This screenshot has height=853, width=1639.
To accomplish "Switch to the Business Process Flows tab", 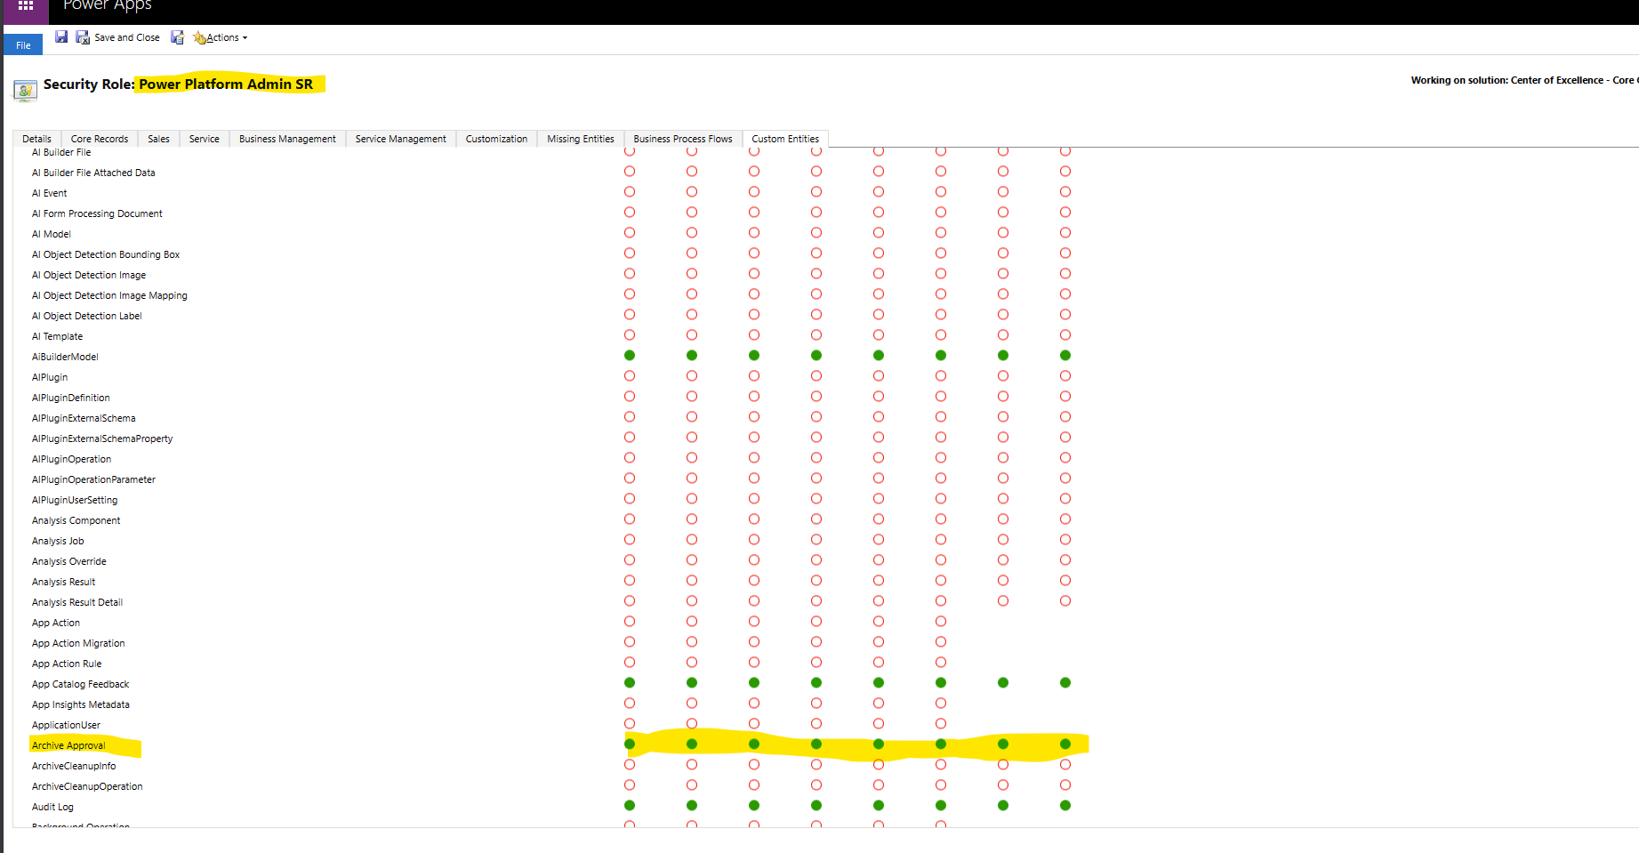I will pos(682,138).
